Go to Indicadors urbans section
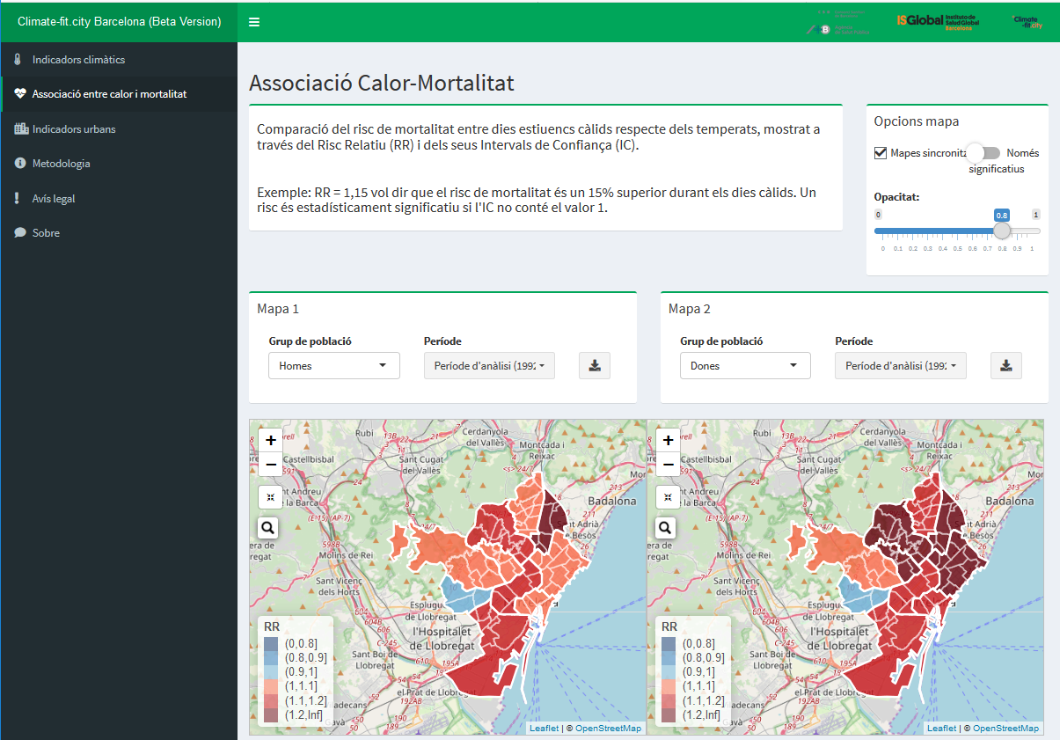 click(x=74, y=129)
